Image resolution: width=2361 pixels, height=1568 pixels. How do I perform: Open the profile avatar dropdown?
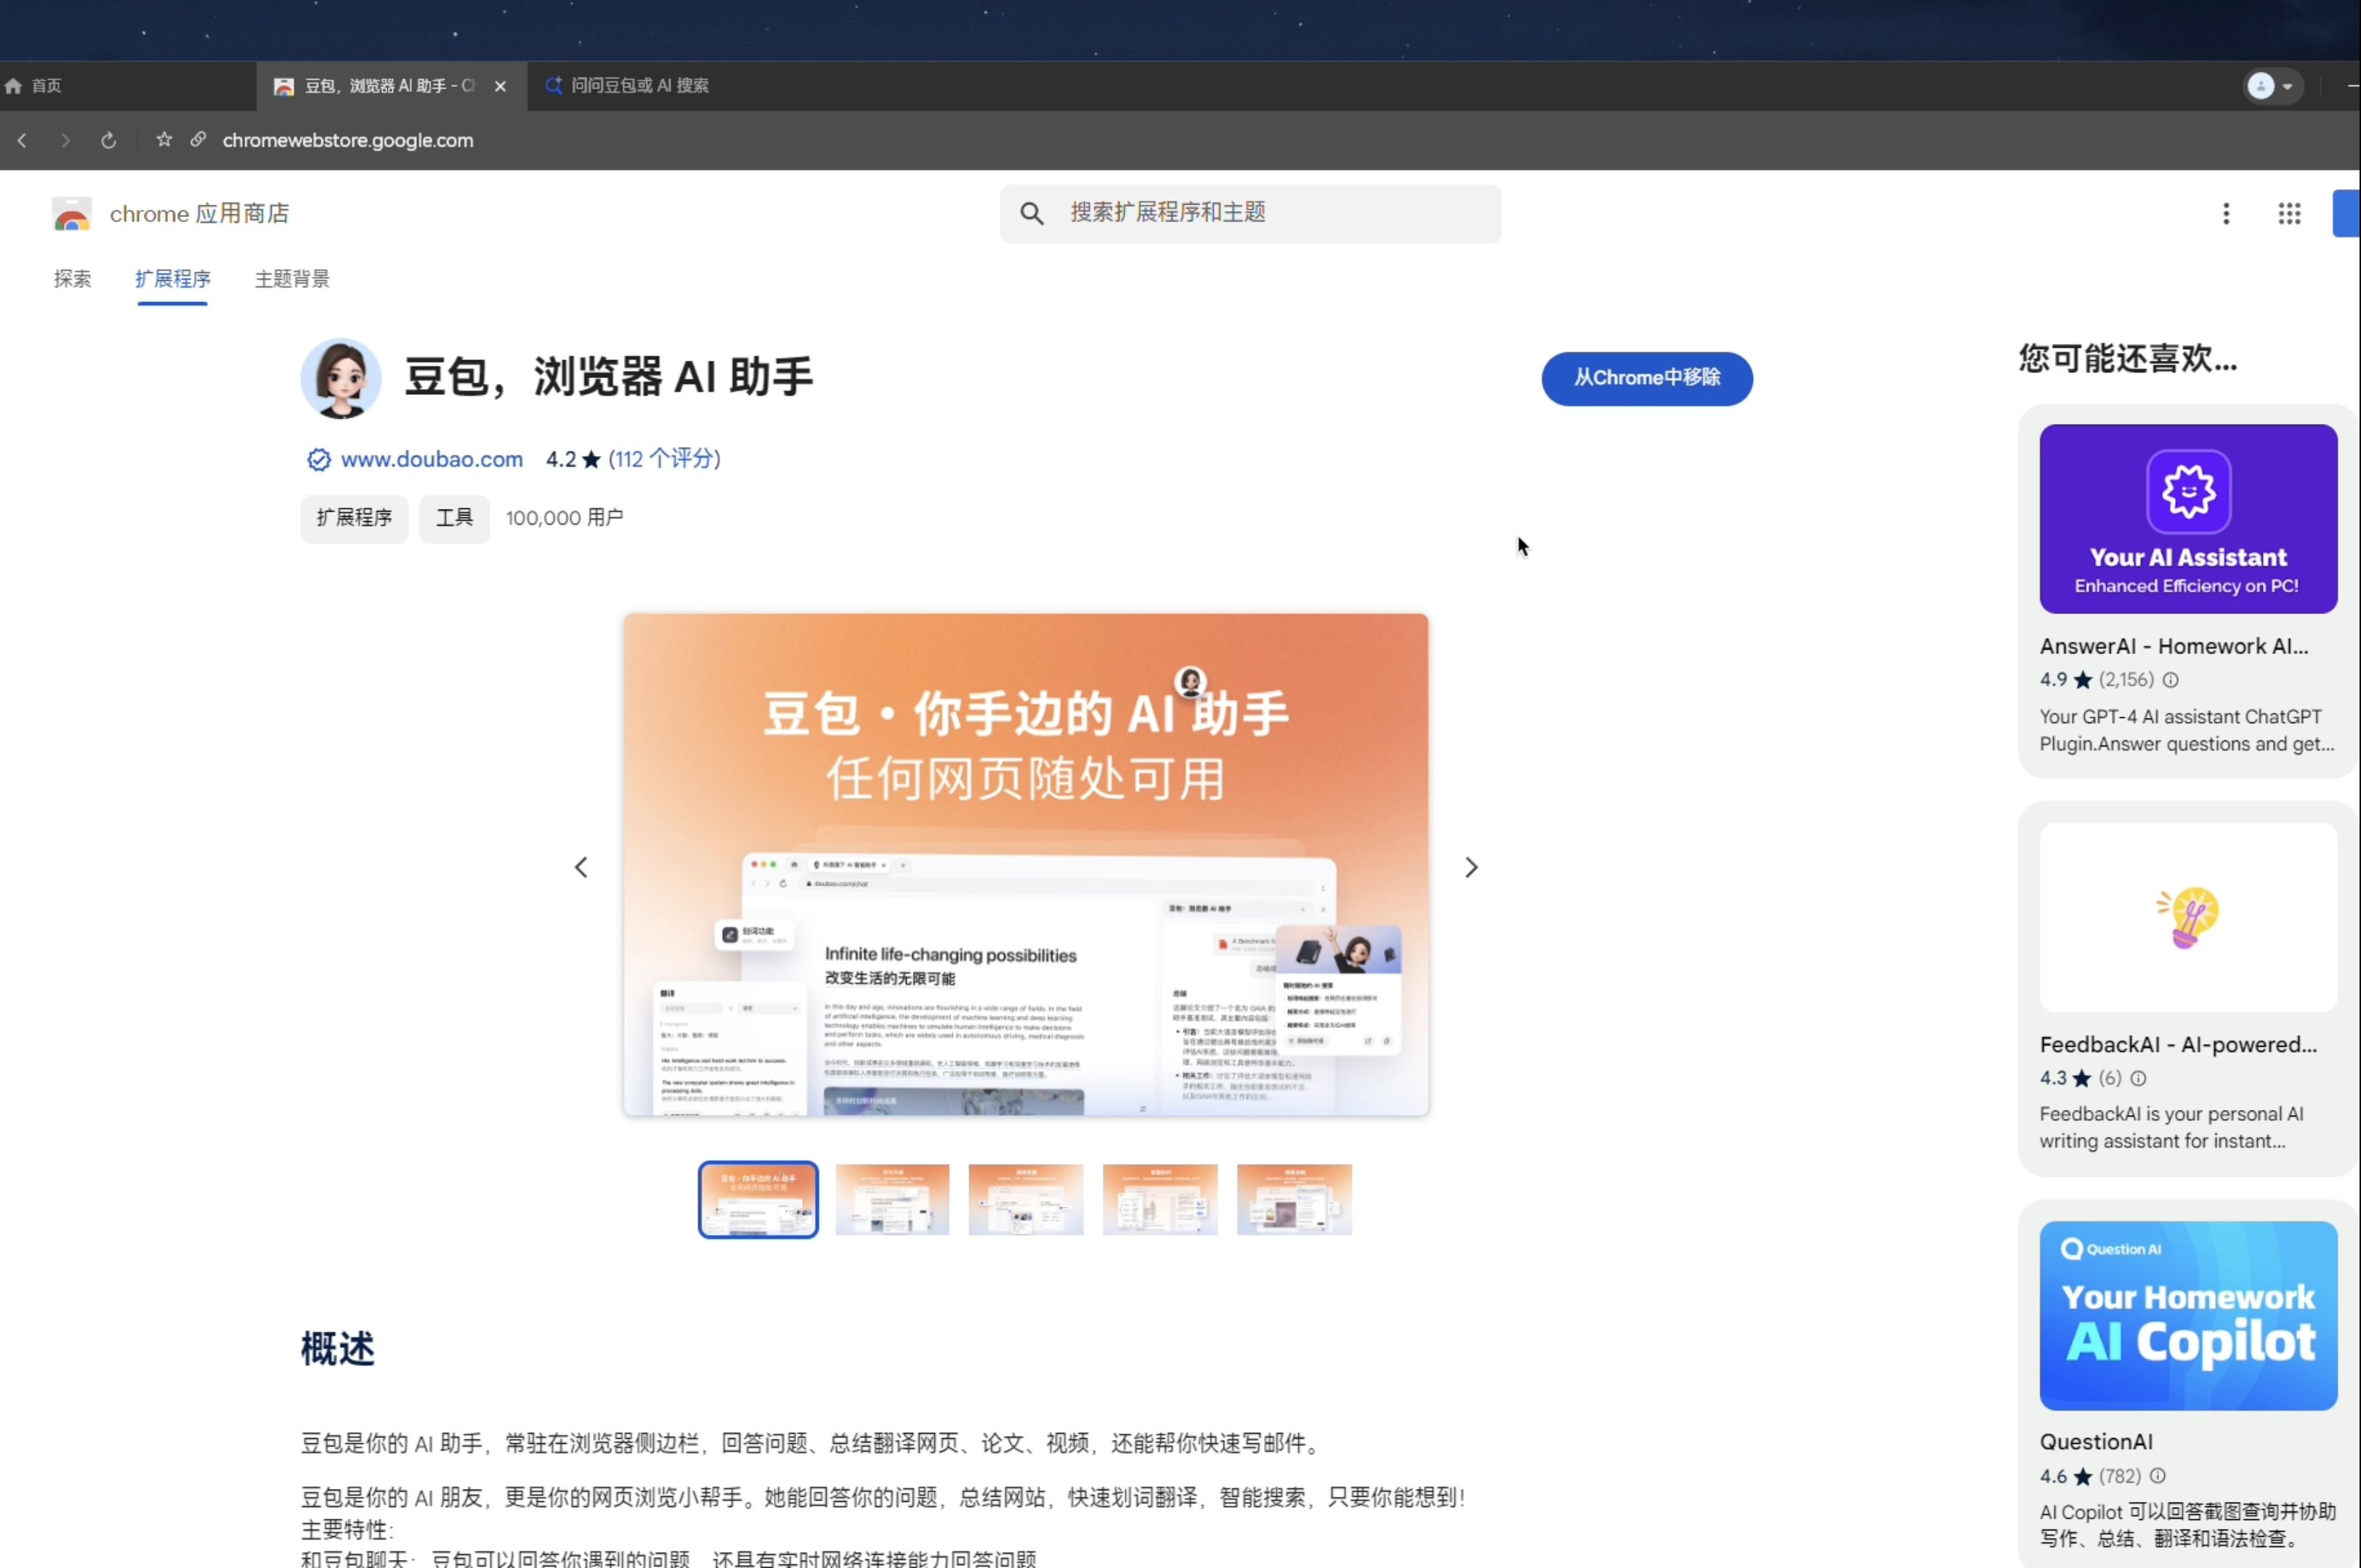[x=2272, y=86]
